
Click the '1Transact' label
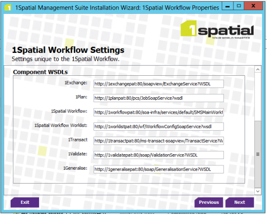tap(78, 140)
